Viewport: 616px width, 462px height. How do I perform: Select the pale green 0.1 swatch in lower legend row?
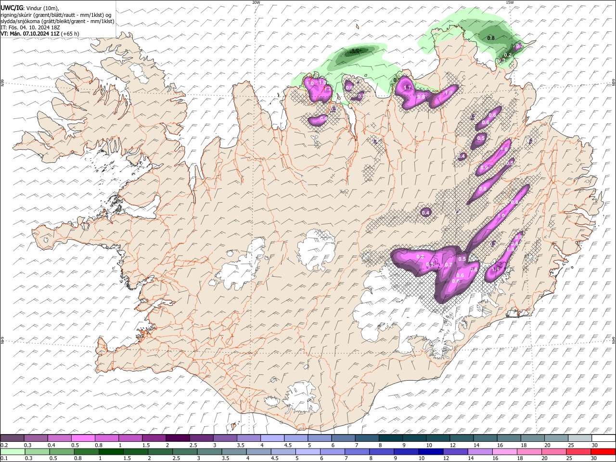[x=13, y=451]
